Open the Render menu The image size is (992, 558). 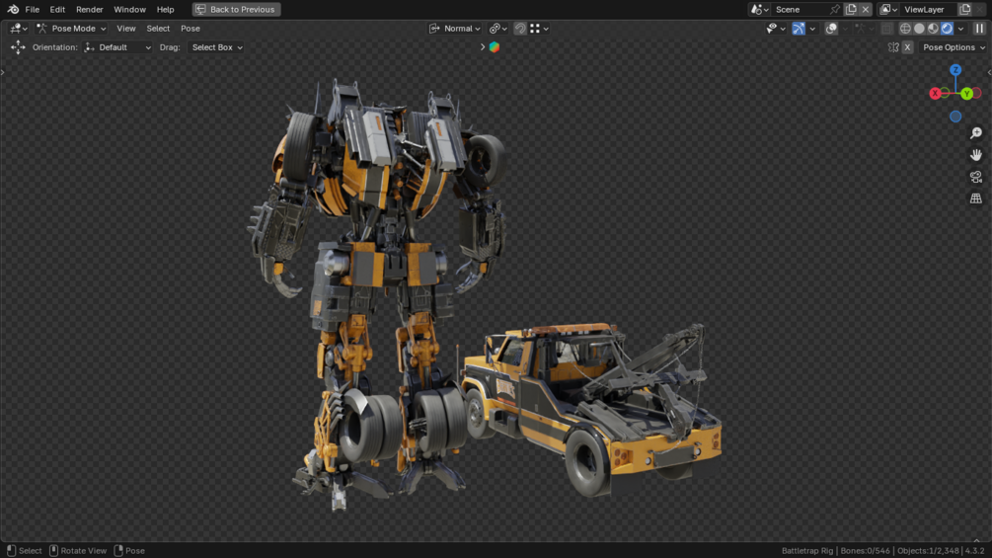pyautogui.click(x=89, y=10)
